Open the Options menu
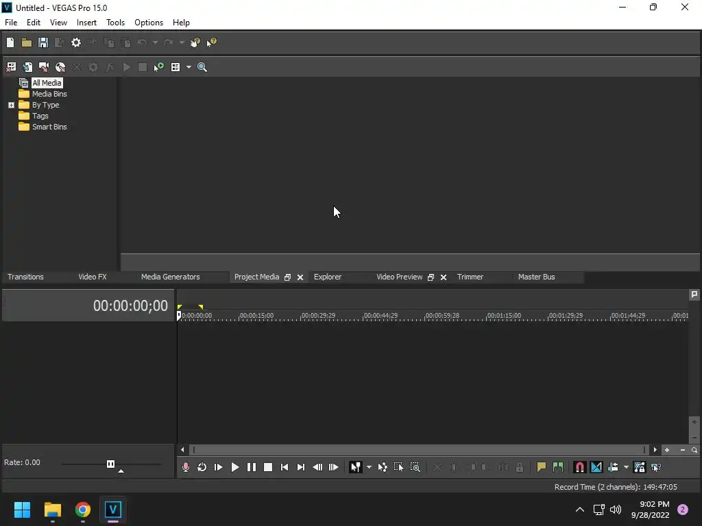This screenshot has height=526, width=702. point(149,23)
